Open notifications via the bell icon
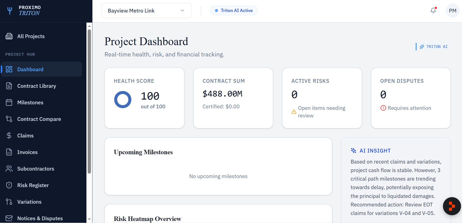This screenshot has height=223, width=462. pos(433,11)
